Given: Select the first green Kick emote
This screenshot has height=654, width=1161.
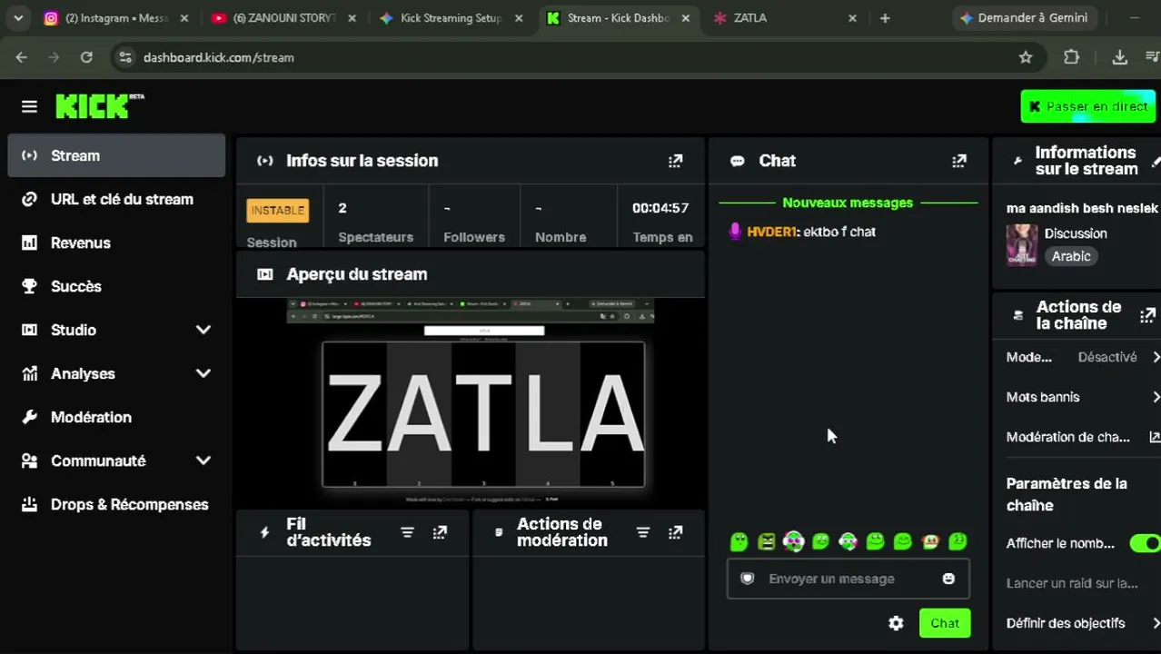Looking at the screenshot, I should point(739,541).
